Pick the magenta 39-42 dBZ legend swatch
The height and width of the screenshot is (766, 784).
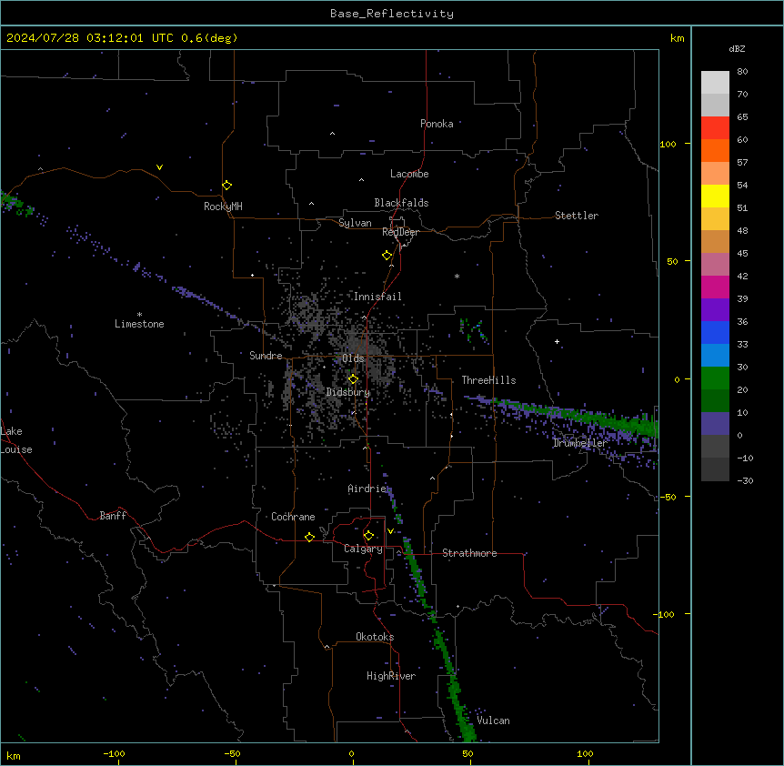click(x=715, y=287)
